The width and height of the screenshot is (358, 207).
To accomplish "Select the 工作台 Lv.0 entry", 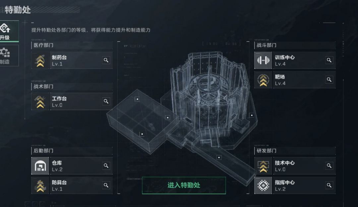I will click(72, 101).
